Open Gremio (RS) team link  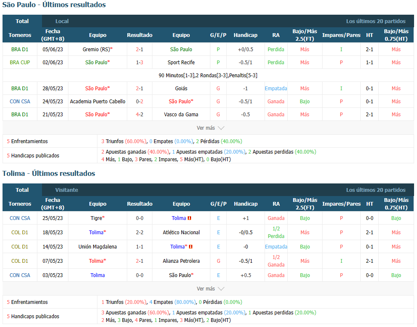(x=96, y=50)
